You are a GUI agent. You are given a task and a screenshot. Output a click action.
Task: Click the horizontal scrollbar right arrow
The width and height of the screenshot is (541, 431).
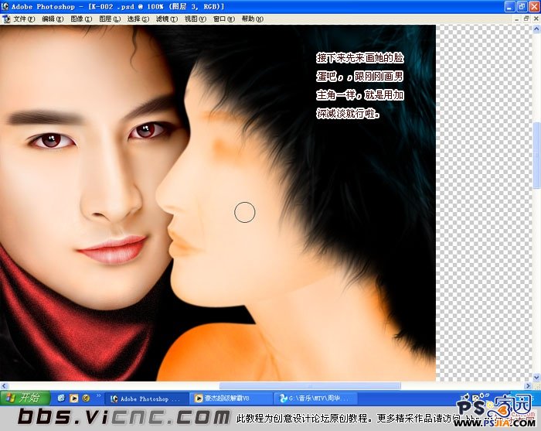(528, 386)
